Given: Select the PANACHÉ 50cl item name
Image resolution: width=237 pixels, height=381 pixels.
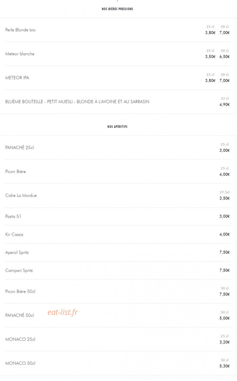Looking at the screenshot, I should point(20,315).
